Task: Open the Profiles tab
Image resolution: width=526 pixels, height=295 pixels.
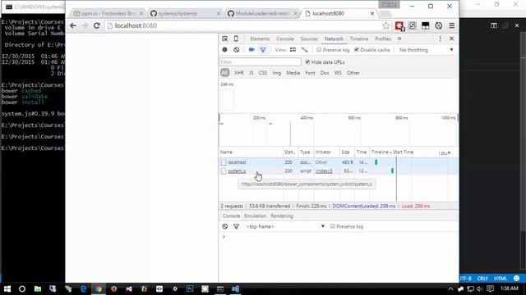Action: 383,39
